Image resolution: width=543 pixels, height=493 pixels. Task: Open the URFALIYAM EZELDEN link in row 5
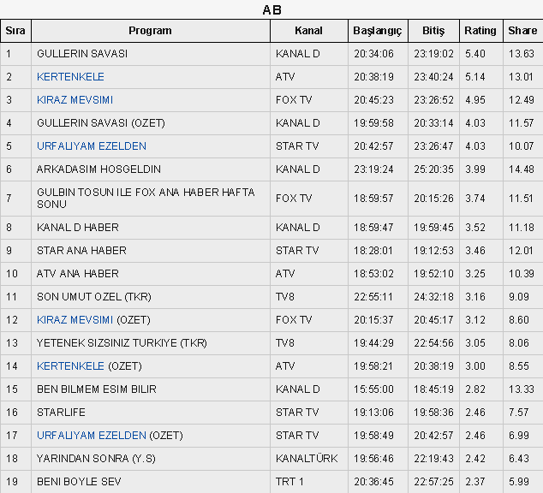tap(92, 146)
